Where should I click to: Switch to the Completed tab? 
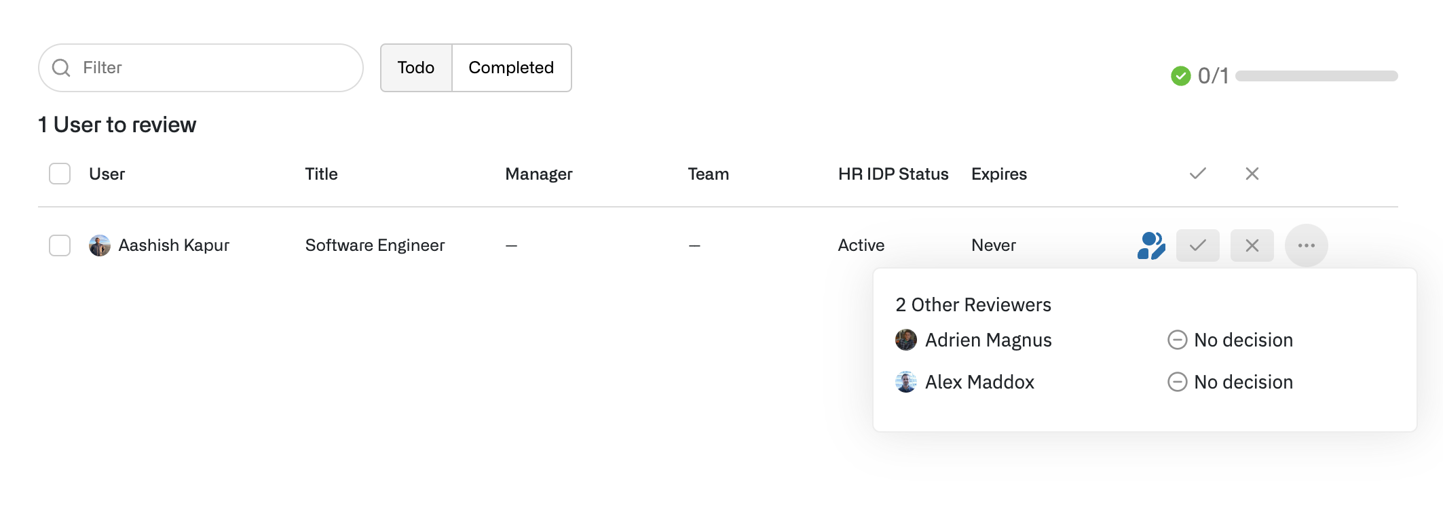pyautogui.click(x=511, y=68)
